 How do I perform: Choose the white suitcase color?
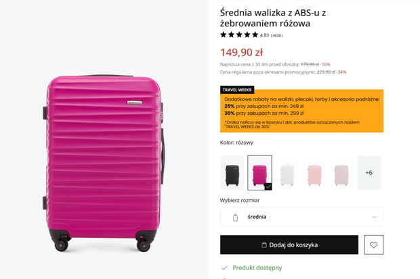coord(287,173)
